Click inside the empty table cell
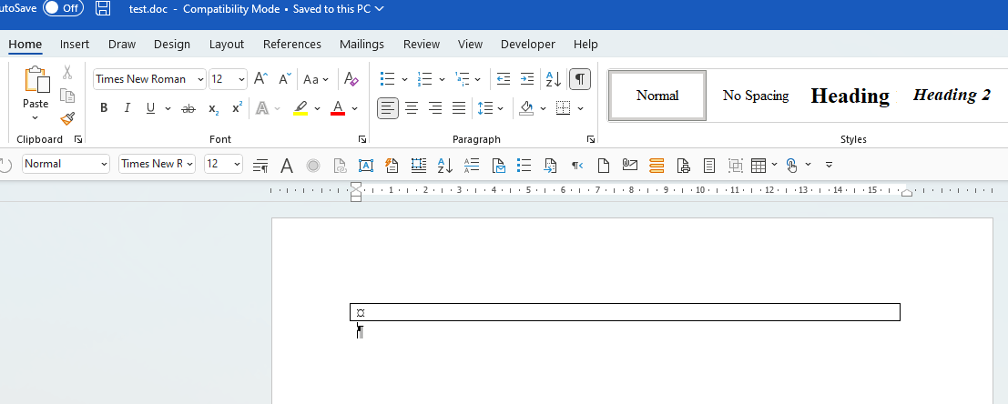The image size is (1008, 404). (x=625, y=312)
